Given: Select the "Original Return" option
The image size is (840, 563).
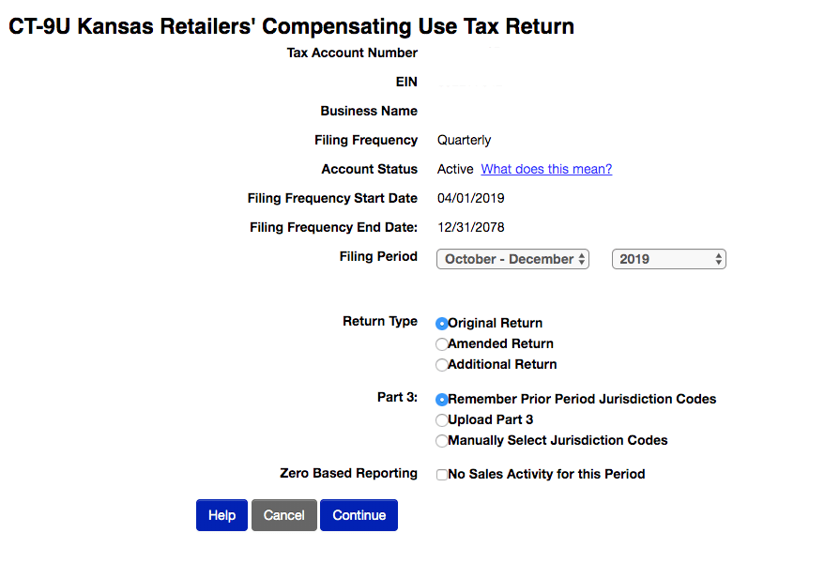Looking at the screenshot, I should [x=442, y=323].
